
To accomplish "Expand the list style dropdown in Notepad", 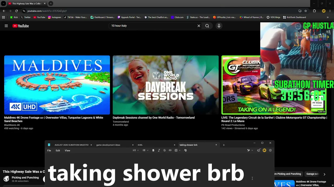I will 145,150.
